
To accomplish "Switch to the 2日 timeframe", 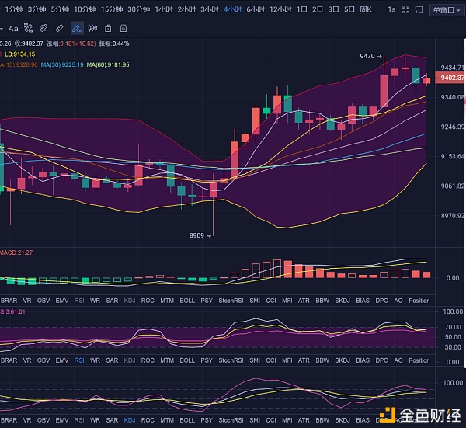I will pyautogui.click(x=318, y=9).
